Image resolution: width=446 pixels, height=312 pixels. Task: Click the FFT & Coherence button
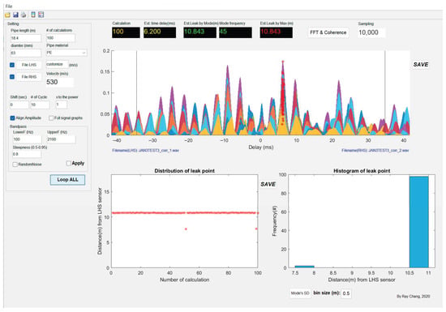coord(328,32)
